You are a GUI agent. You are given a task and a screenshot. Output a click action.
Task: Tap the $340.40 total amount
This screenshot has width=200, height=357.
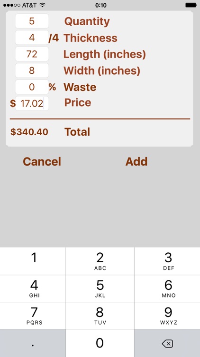tap(29, 132)
